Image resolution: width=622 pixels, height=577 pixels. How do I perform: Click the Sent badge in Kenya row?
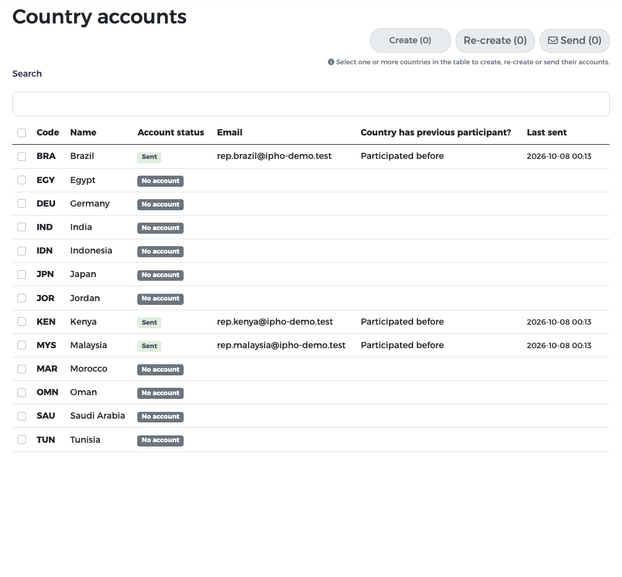pos(149,322)
